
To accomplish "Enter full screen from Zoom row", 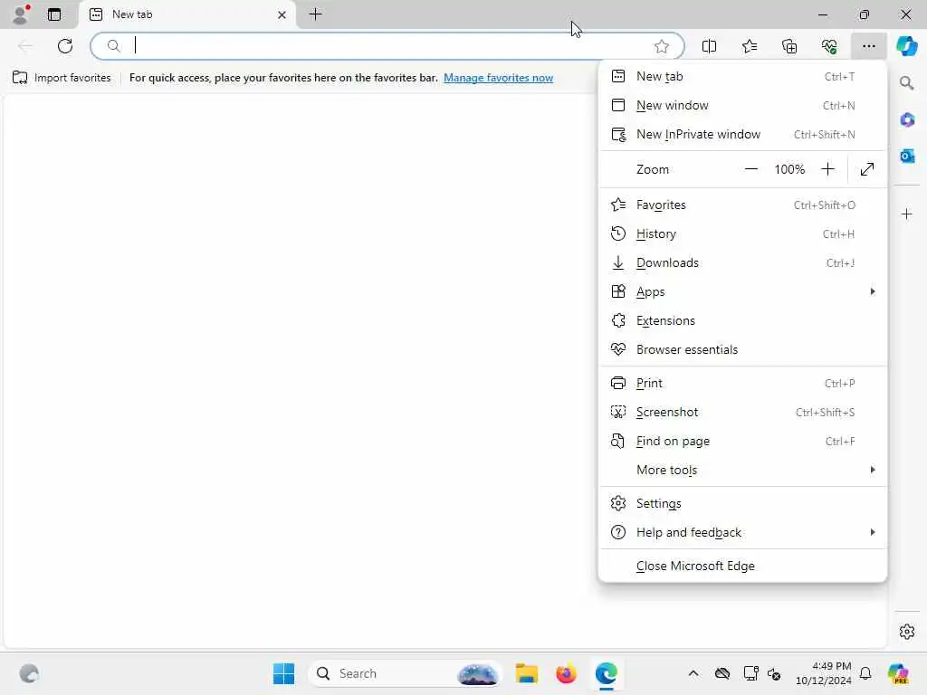I will tap(866, 169).
